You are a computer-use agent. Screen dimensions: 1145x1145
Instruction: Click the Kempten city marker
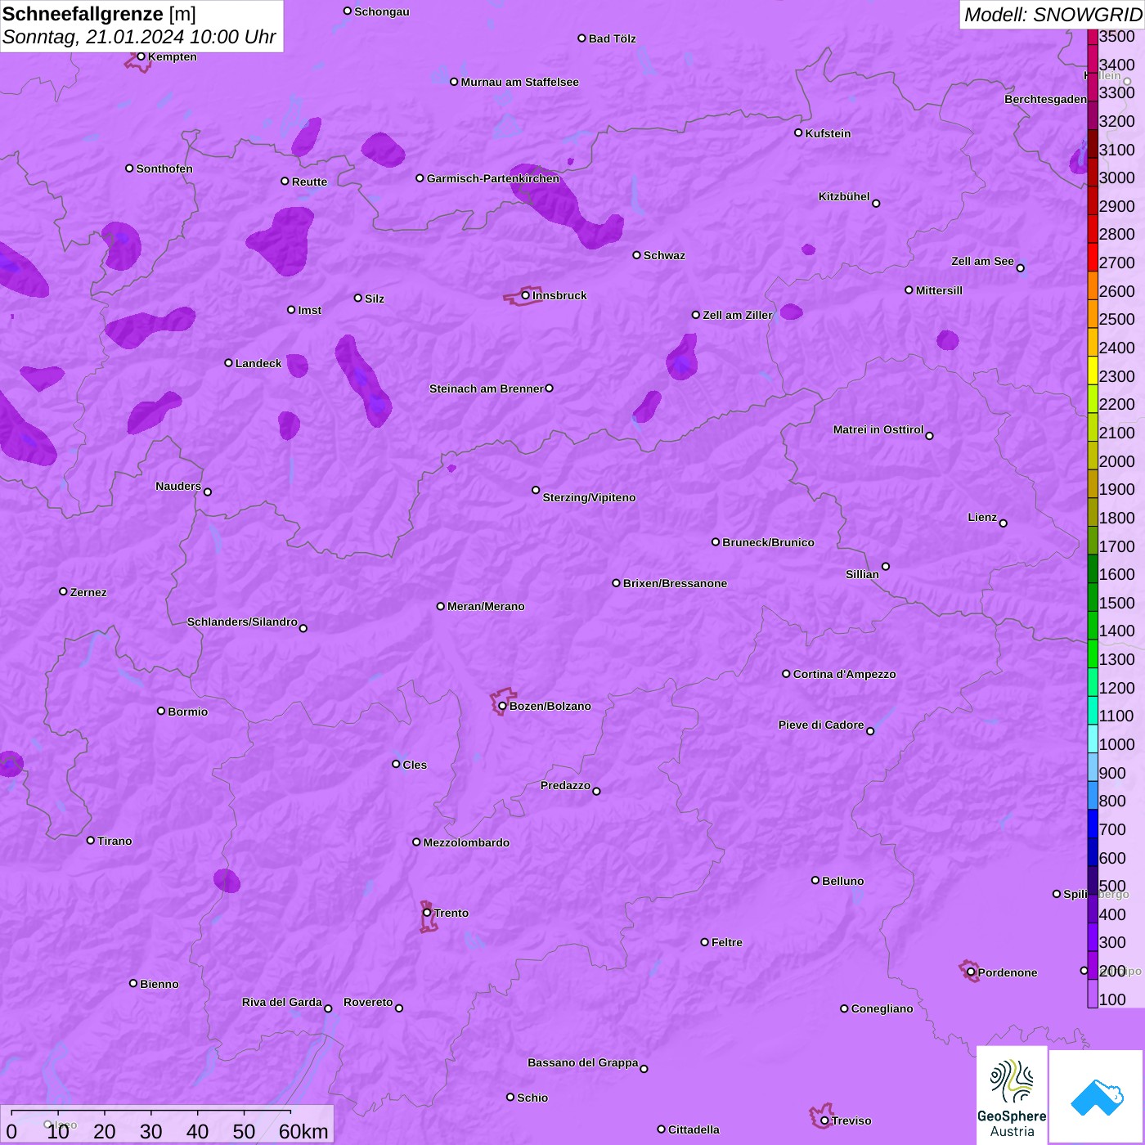(x=141, y=56)
